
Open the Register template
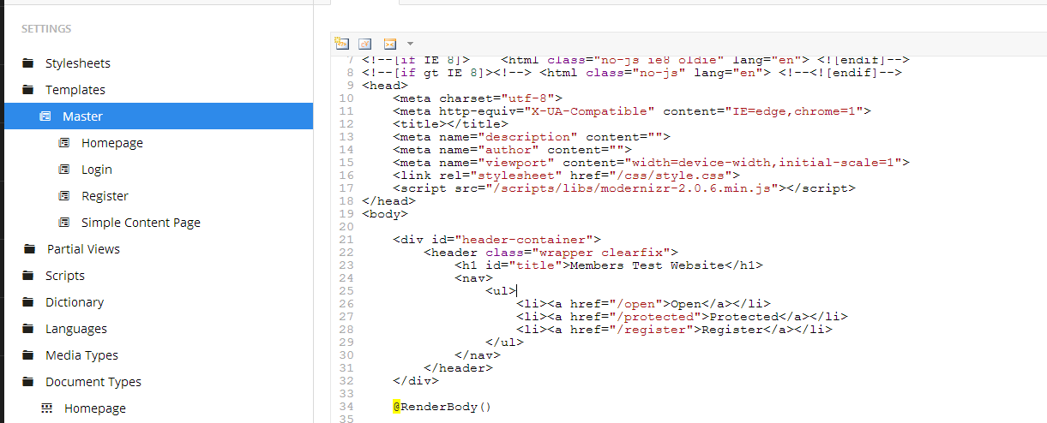(x=105, y=196)
